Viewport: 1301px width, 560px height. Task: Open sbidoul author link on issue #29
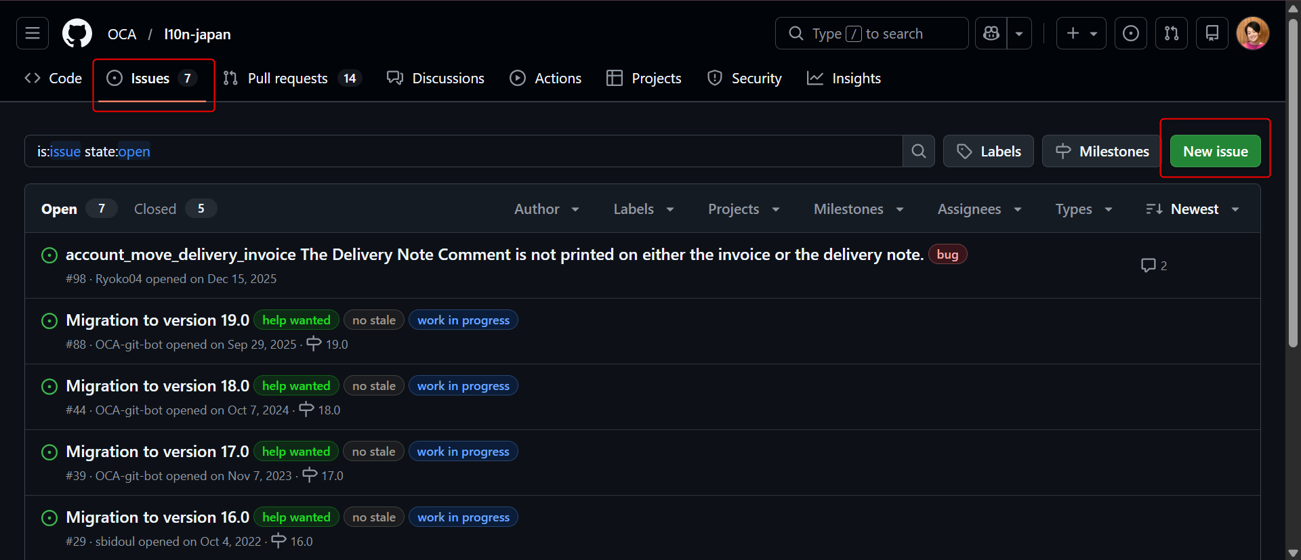(x=115, y=542)
